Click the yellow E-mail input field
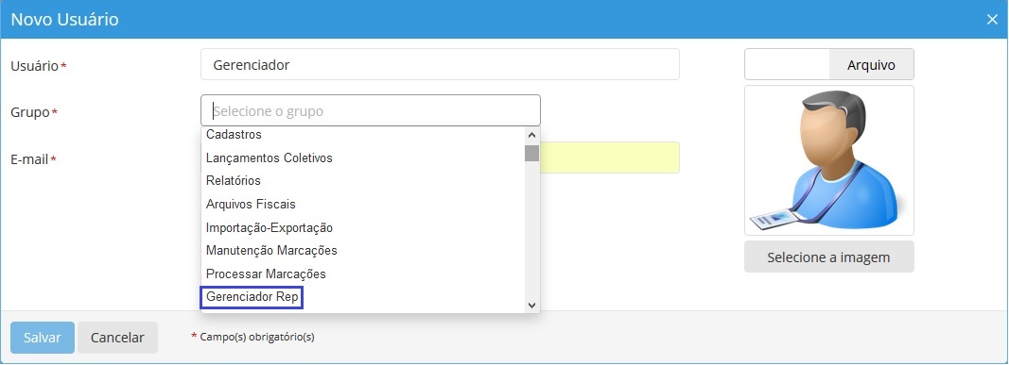This screenshot has width=1009, height=365. click(x=609, y=158)
